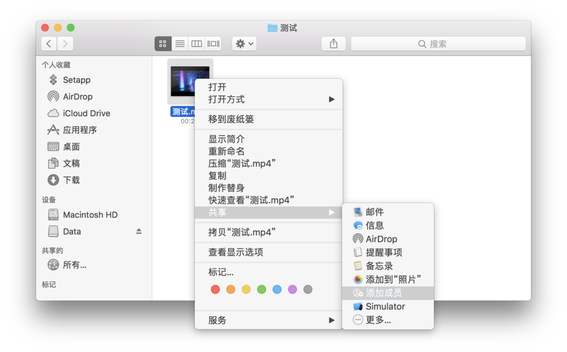
Task: Share to 备忘录
Action: pos(380,266)
